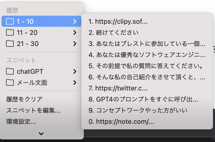This screenshot has height=142, width=215.
Task: Click the chatGPT snippet folder icon
Action: coord(10,72)
